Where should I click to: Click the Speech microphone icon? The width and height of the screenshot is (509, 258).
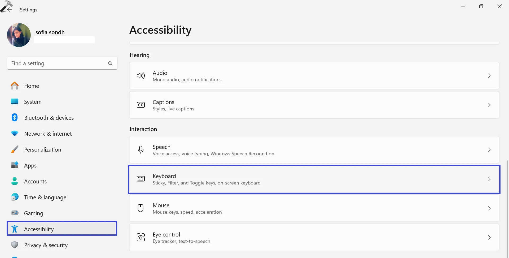(x=141, y=150)
